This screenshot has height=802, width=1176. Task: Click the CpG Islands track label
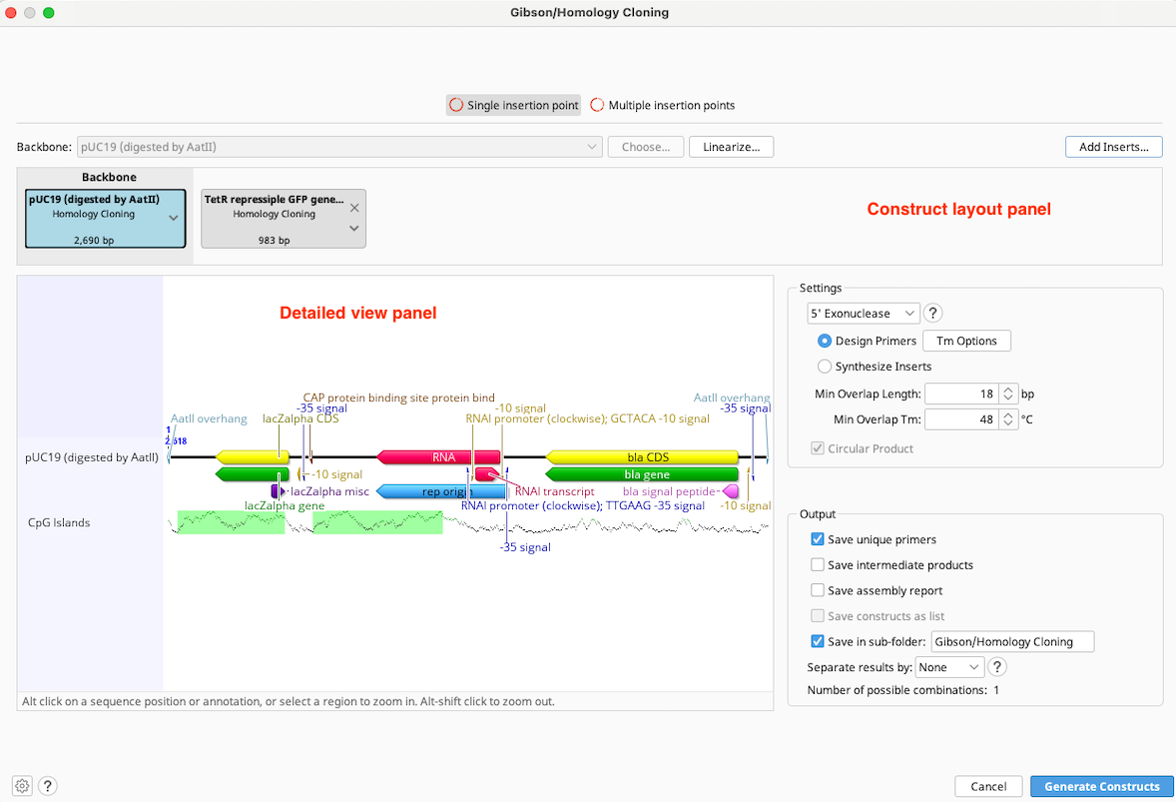point(59,523)
